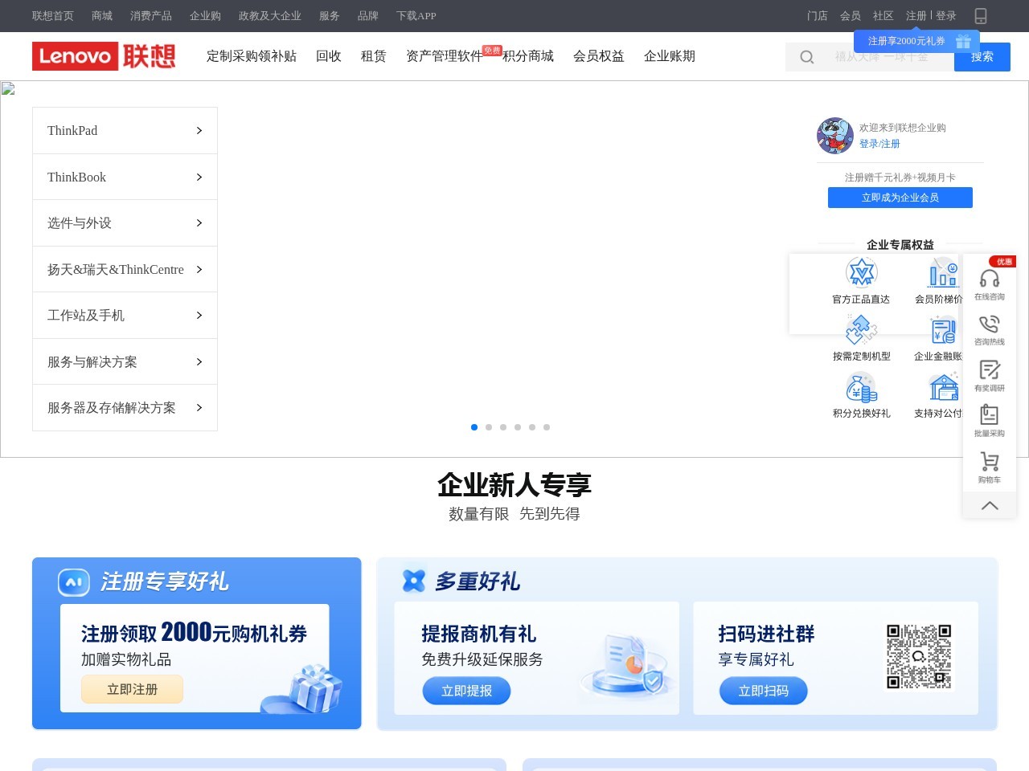Click the 立即扫码 button

(x=764, y=691)
